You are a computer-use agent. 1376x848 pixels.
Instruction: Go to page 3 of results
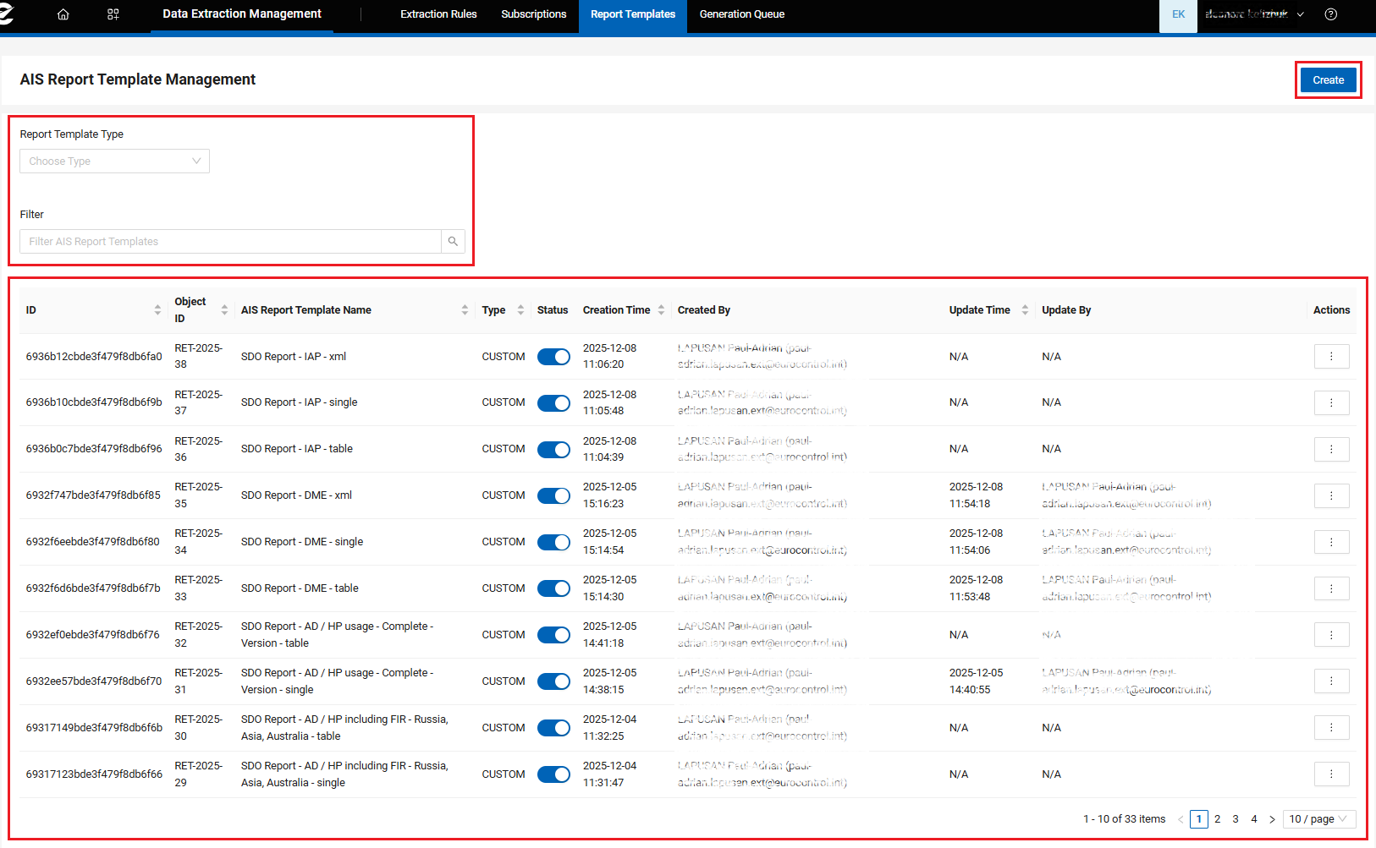point(1236,819)
